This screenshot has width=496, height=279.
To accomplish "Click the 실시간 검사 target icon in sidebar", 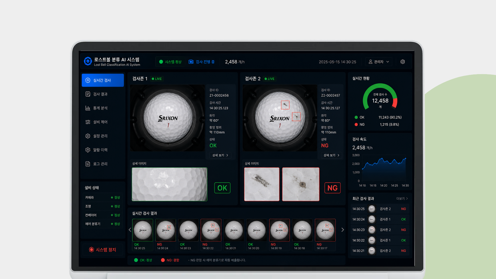I will [x=88, y=80].
